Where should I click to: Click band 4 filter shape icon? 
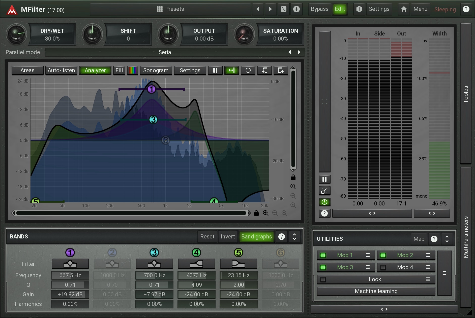(x=196, y=264)
